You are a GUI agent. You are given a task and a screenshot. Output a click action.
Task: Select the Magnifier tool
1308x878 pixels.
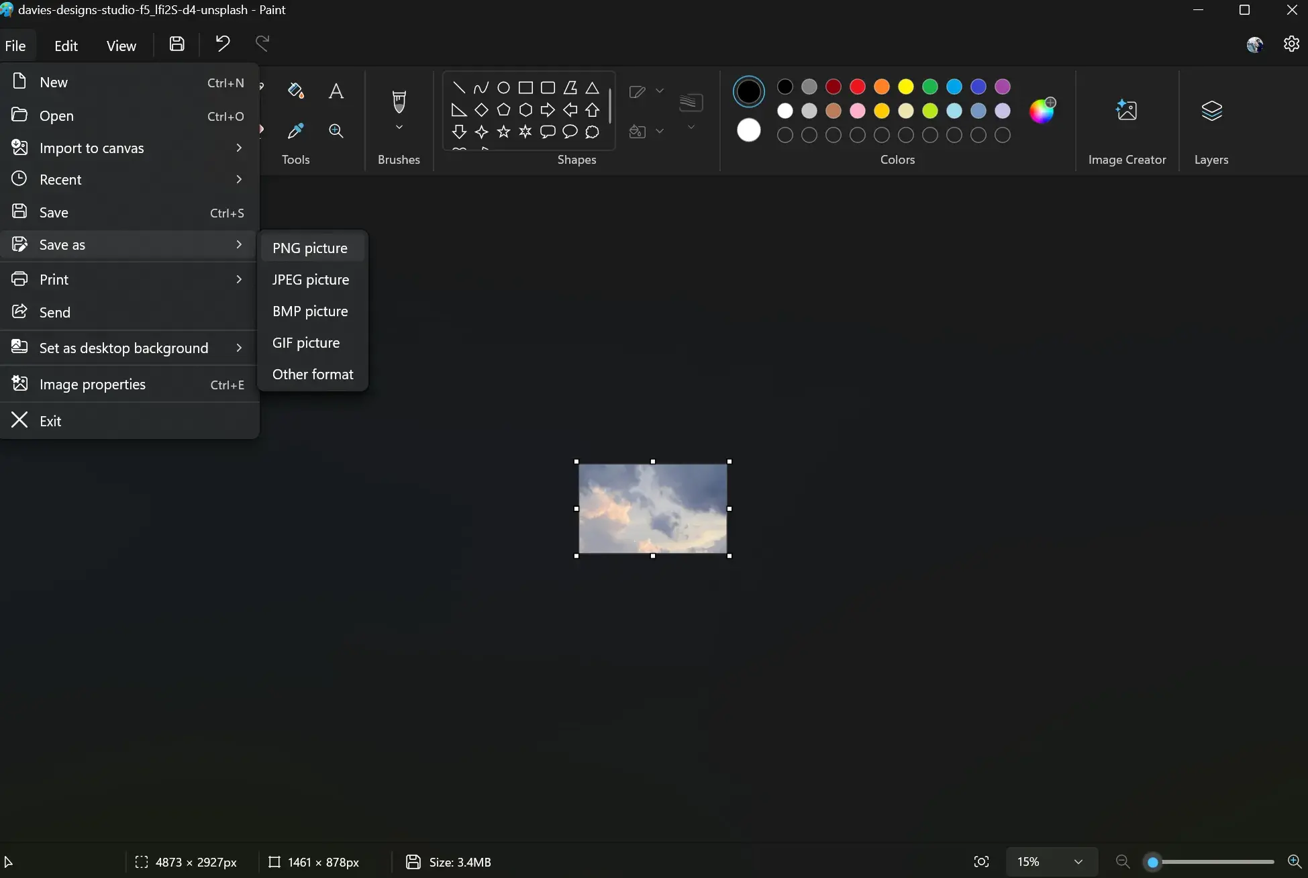[x=336, y=132]
